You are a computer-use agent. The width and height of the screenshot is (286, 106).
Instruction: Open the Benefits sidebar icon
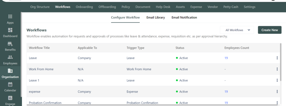point(10,44)
